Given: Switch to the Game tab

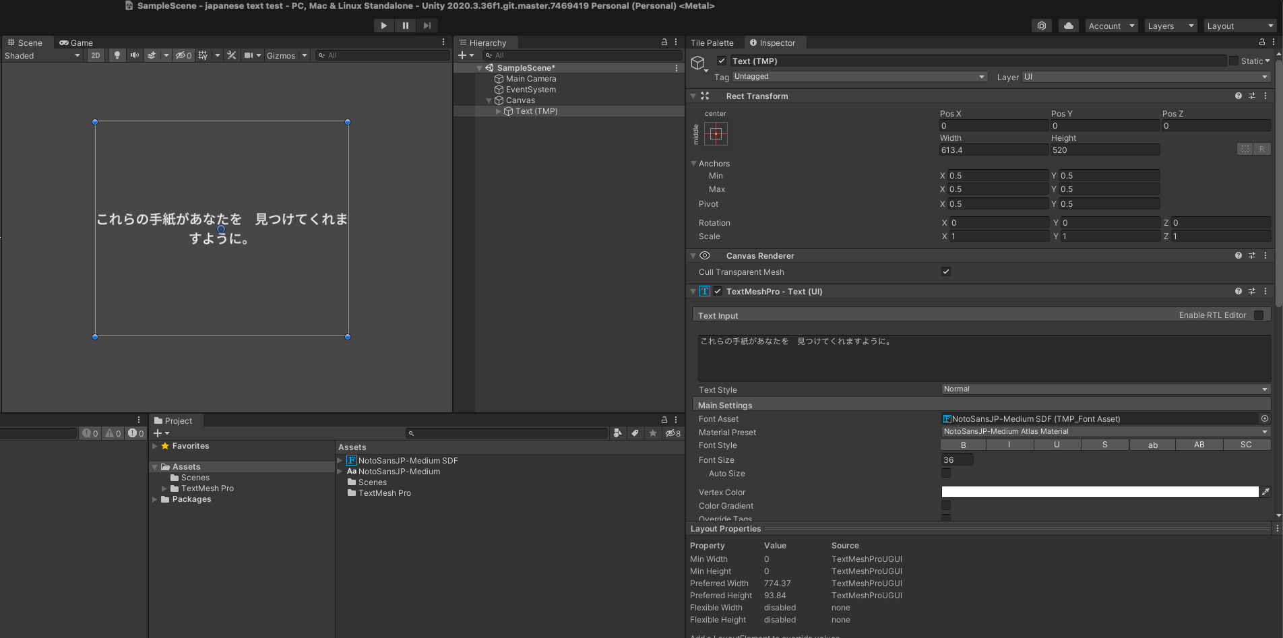Looking at the screenshot, I should pos(76,42).
